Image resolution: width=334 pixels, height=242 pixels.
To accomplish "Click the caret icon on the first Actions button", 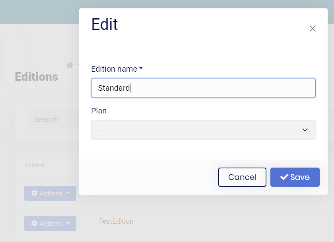I will point(68,193).
